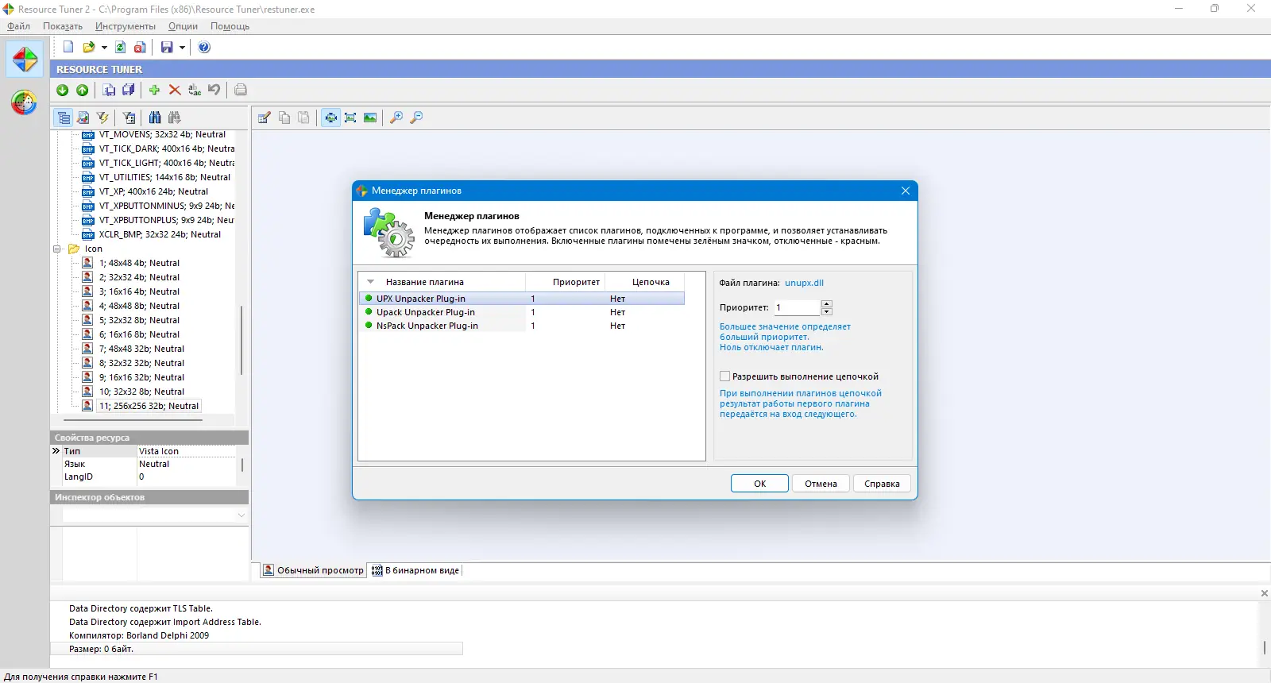The height and width of the screenshot is (683, 1271).
Task: Click the unupx.dll file link
Action: (x=804, y=283)
